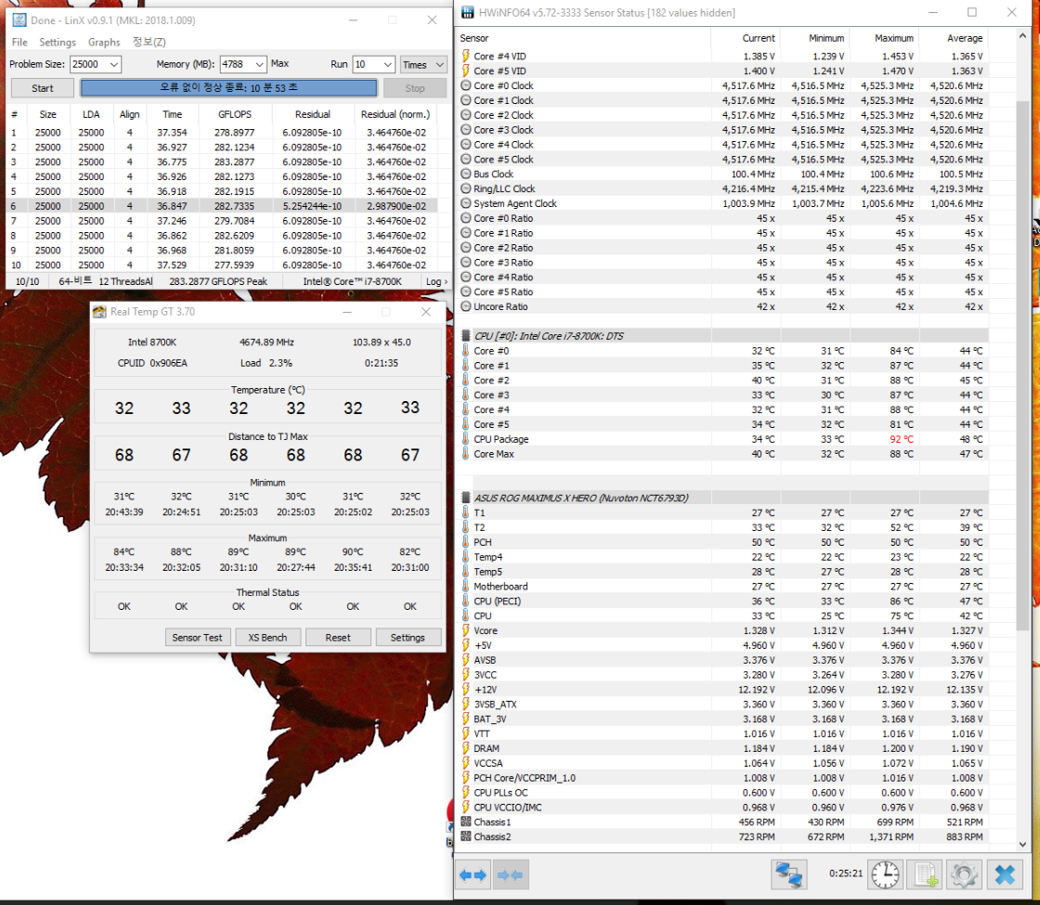Viewport: 1040px width, 905px height.
Task: Open the Problem Size dropdown in LinX
Action: point(113,64)
